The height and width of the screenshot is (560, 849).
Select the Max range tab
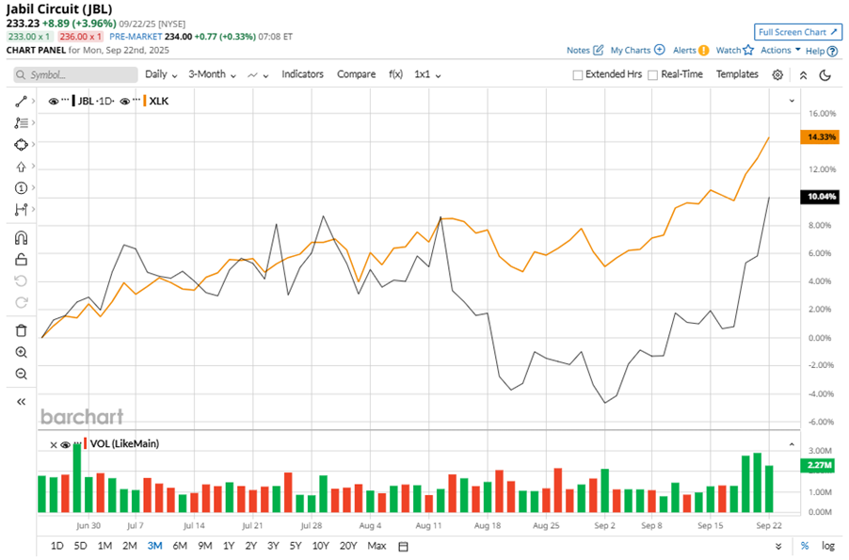coord(376,546)
